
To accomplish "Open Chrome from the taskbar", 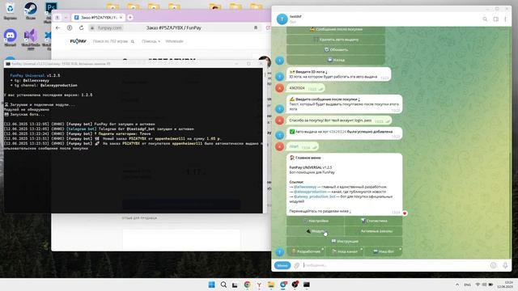I will click(247, 285).
